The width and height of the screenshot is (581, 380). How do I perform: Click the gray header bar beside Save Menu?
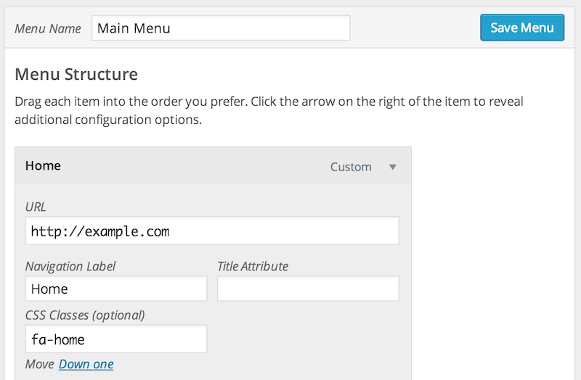coord(414,28)
